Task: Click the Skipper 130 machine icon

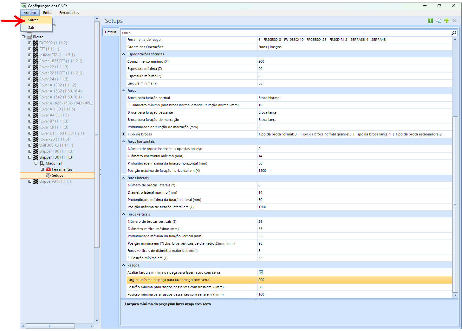Action: click(36, 157)
